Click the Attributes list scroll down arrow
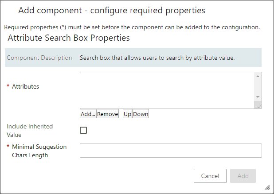274x194 pixels. pos(258,97)
